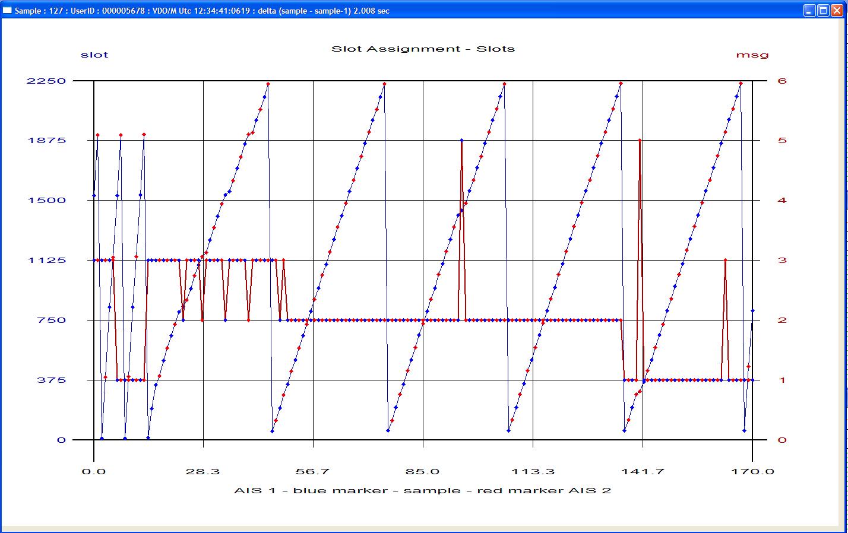848x533 pixels.
Task: Select the blue 'slot' axis label
Action: point(94,55)
